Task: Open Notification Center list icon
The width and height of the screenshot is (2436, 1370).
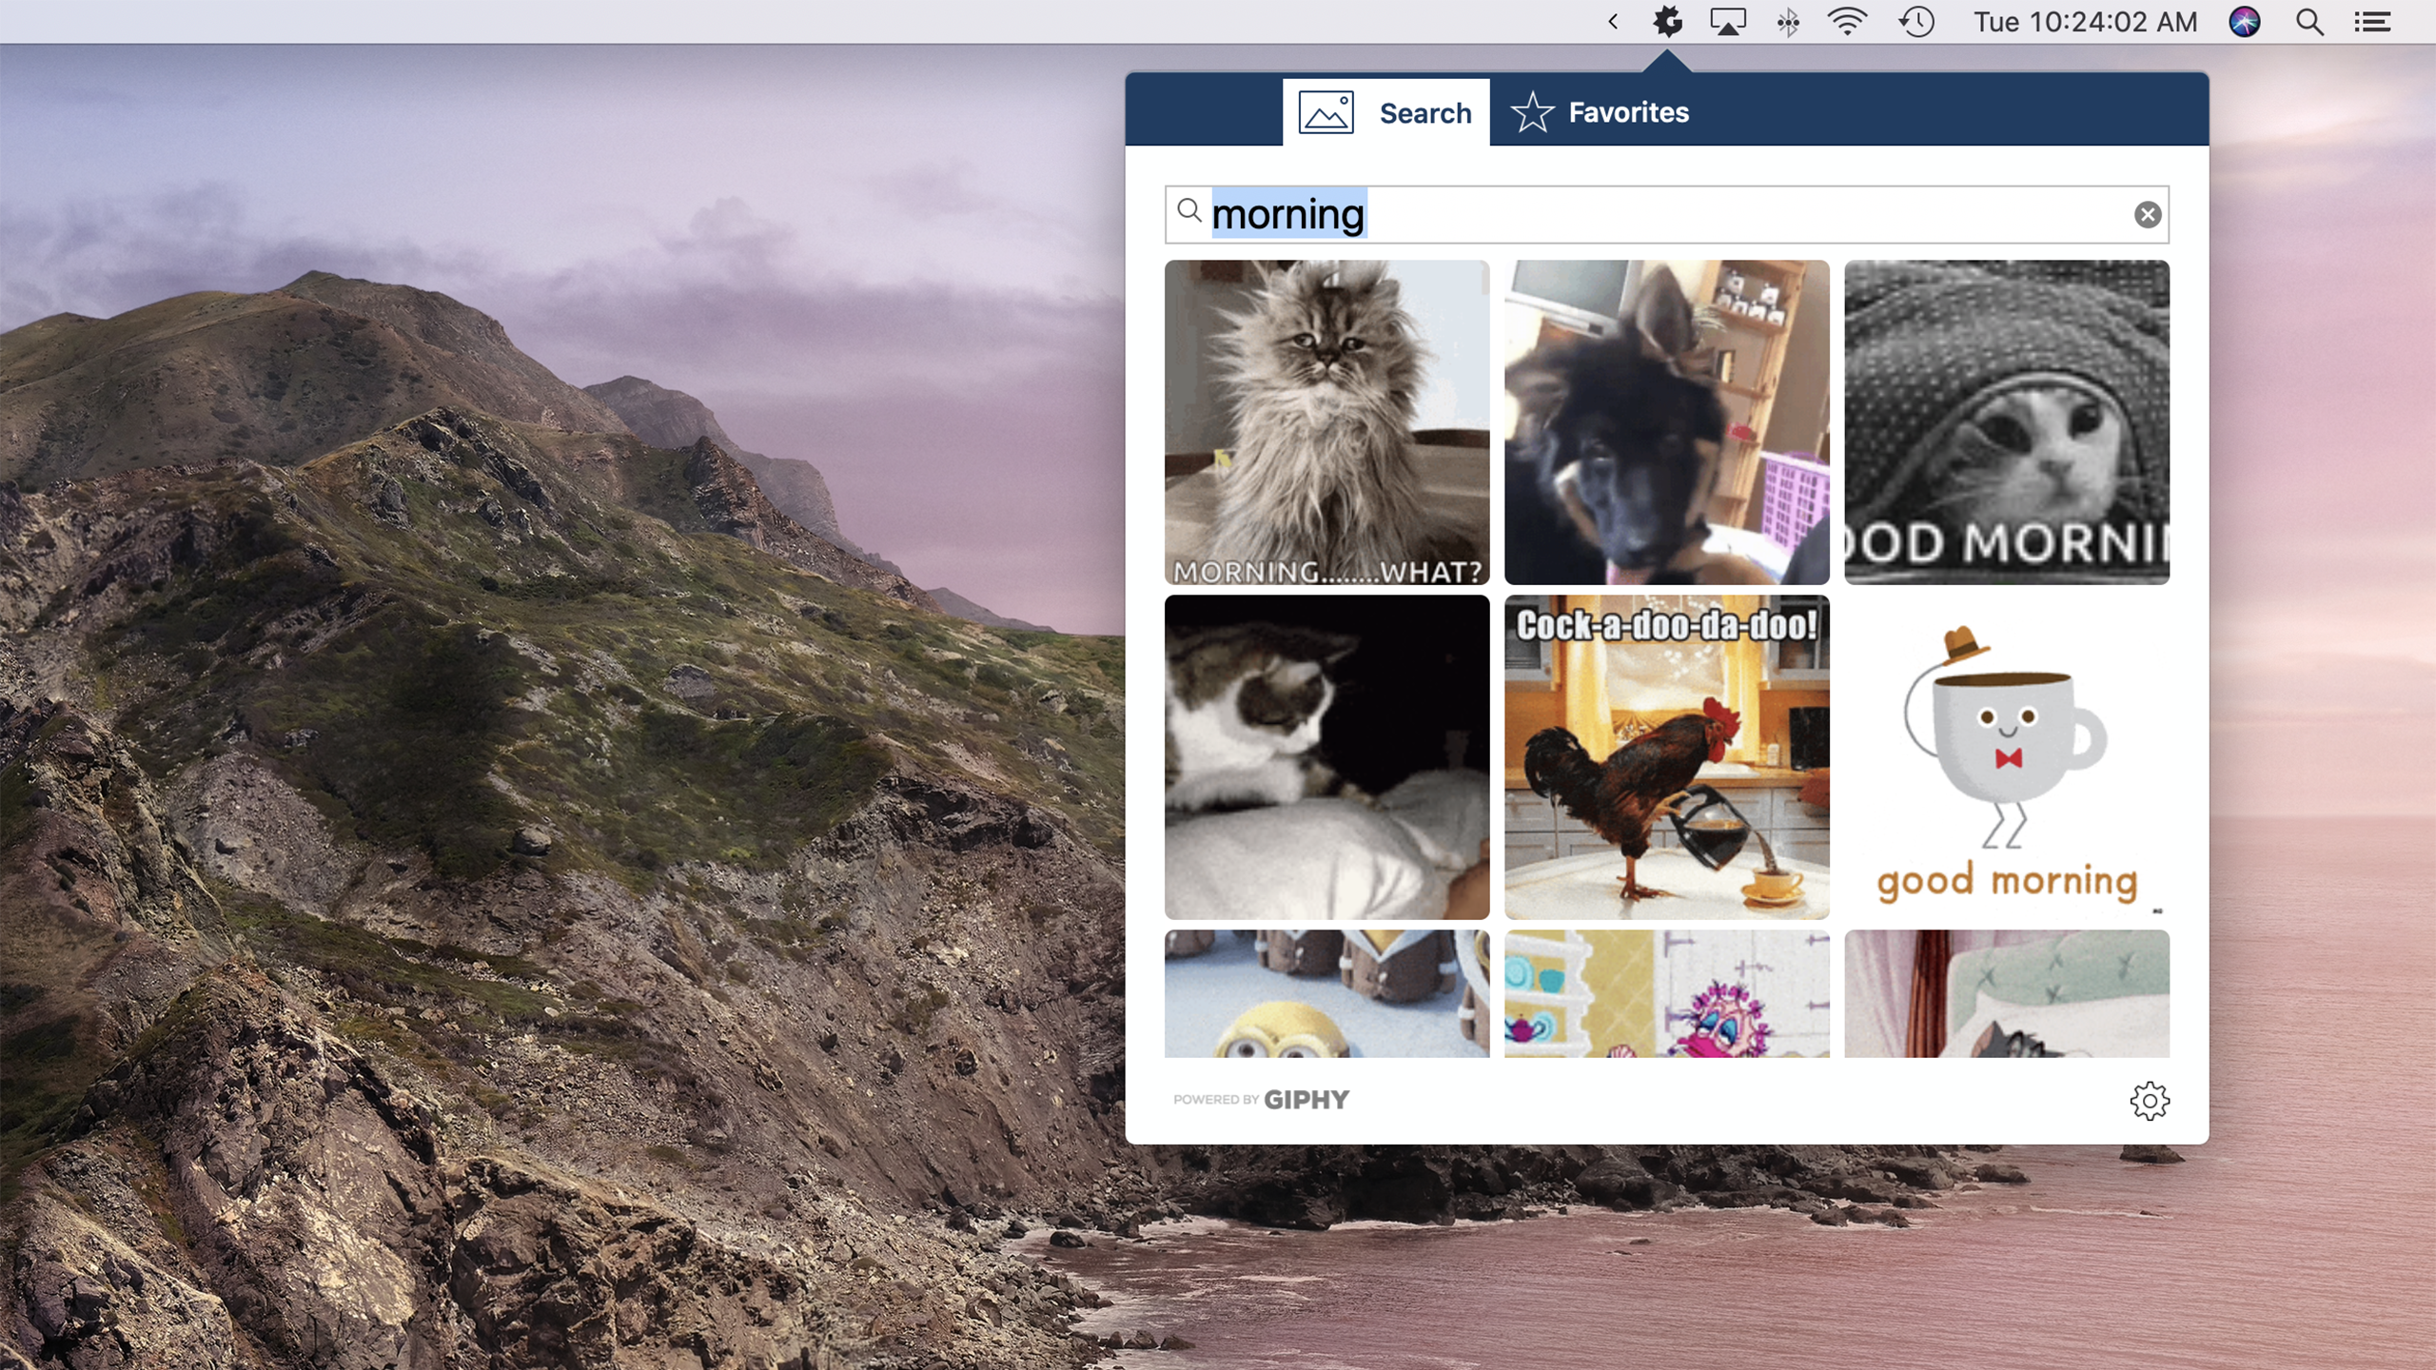Action: (x=2372, y=22)
